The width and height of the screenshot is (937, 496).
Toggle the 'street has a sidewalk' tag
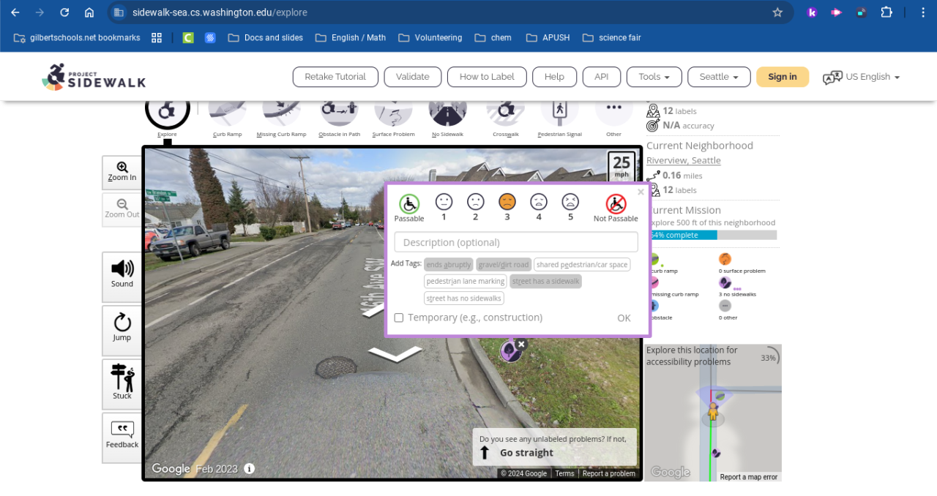click(545, 282)
